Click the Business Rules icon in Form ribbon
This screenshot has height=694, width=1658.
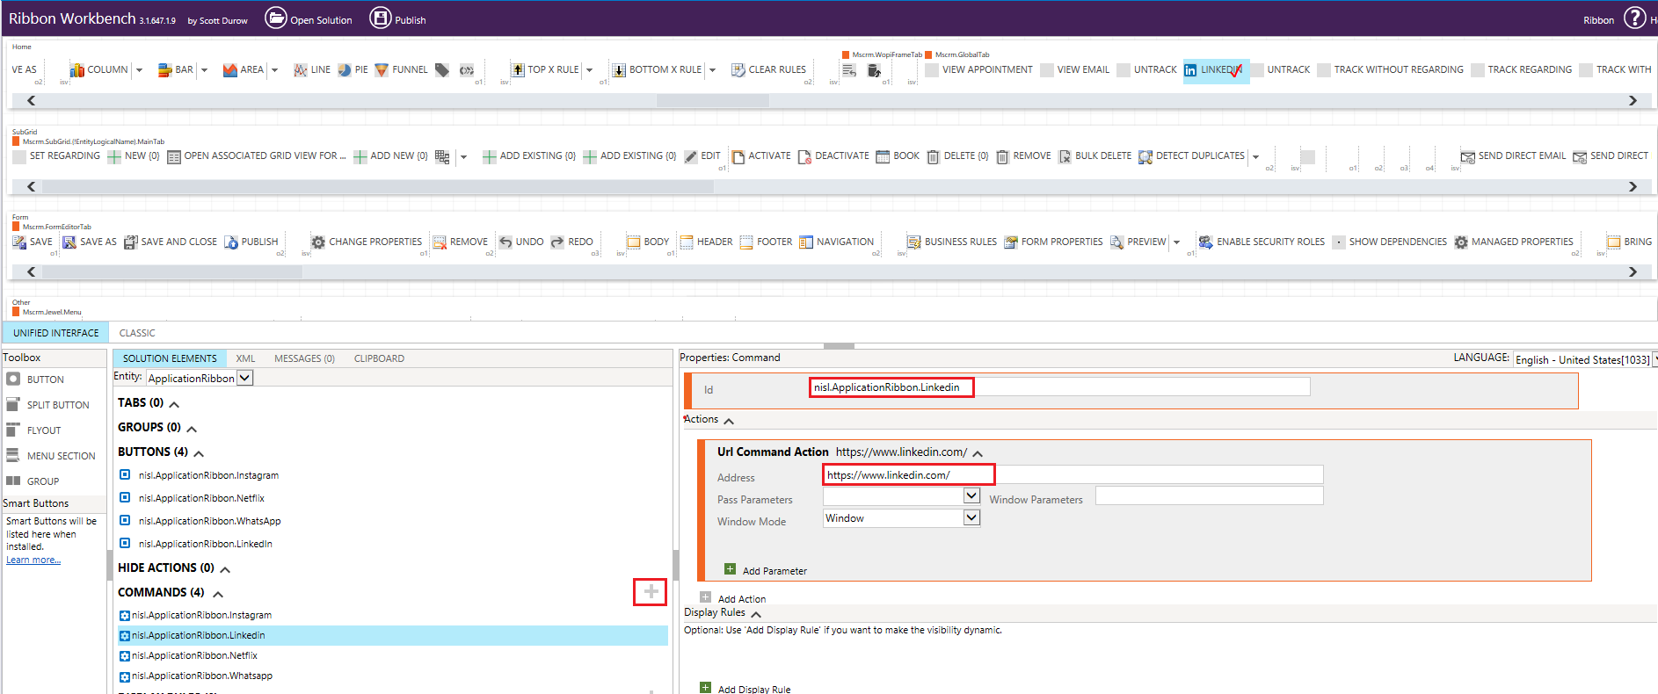tap(914, 242)
